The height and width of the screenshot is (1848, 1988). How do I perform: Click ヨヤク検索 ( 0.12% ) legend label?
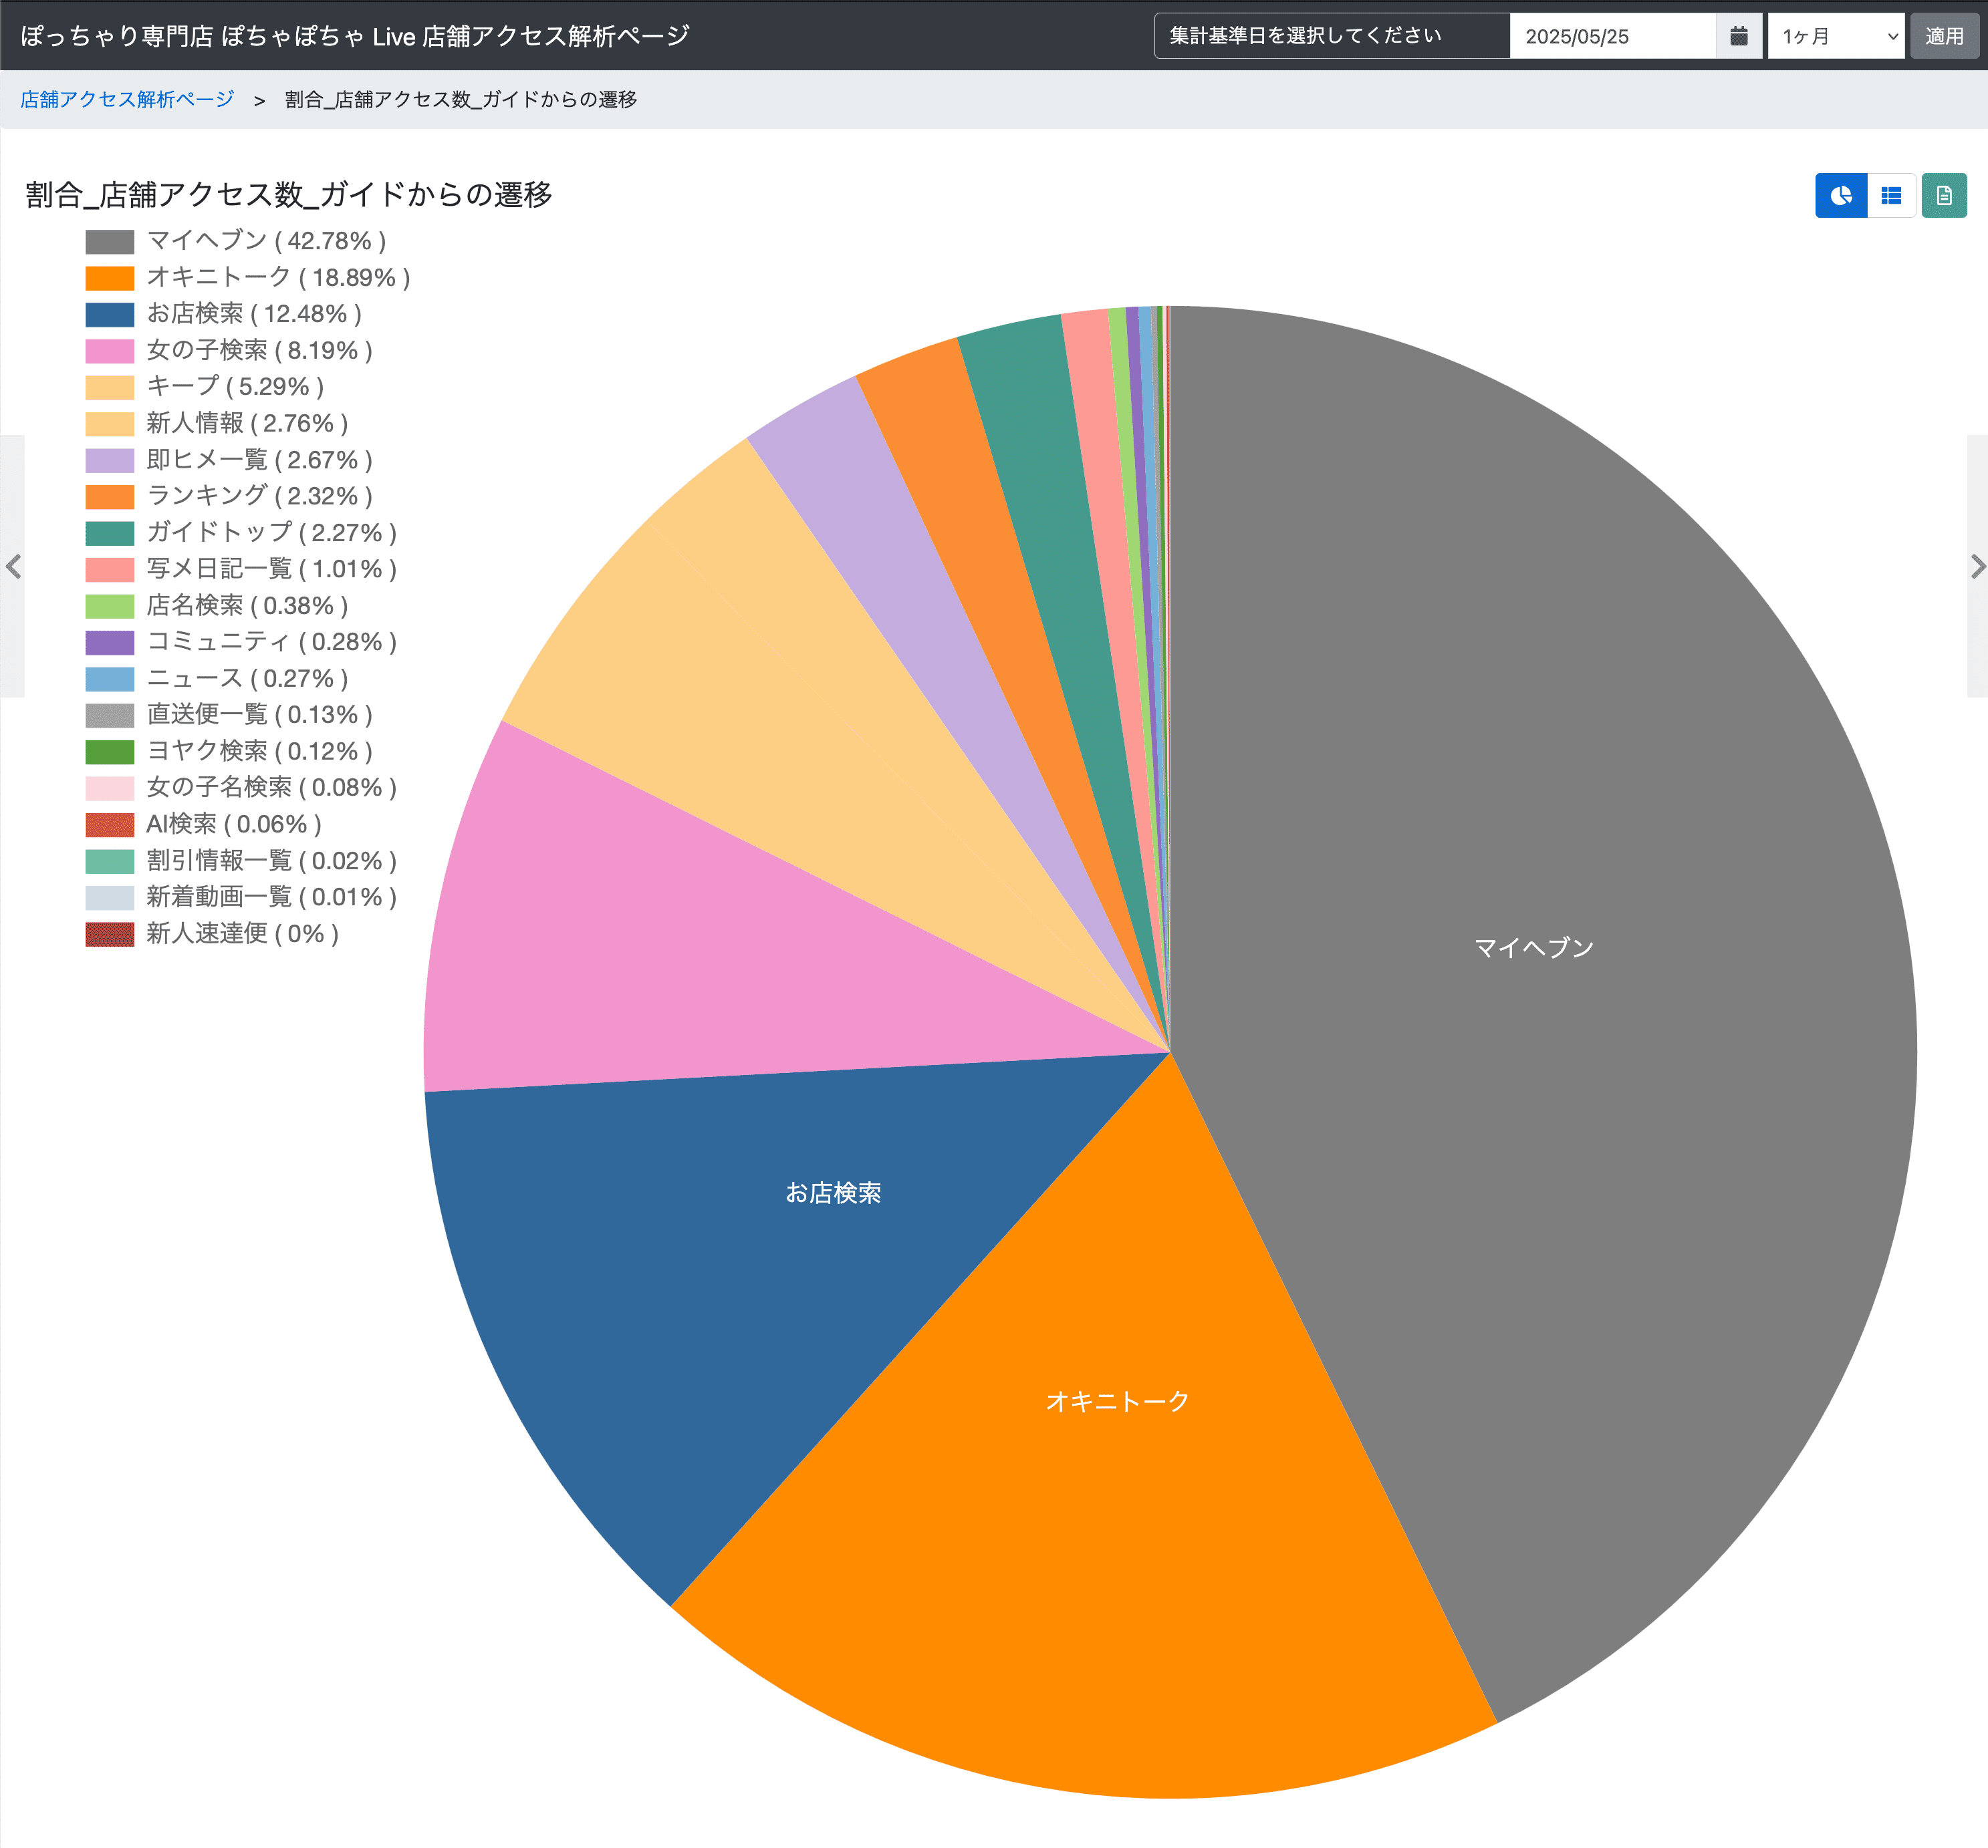click(259, 752)
